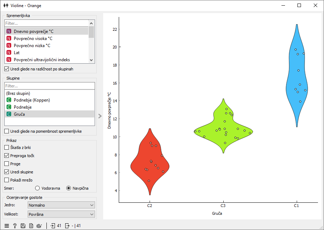The image size is (324, 230).
Task: Disable Preproga točk checkbox
Action: tap(19, 156)
